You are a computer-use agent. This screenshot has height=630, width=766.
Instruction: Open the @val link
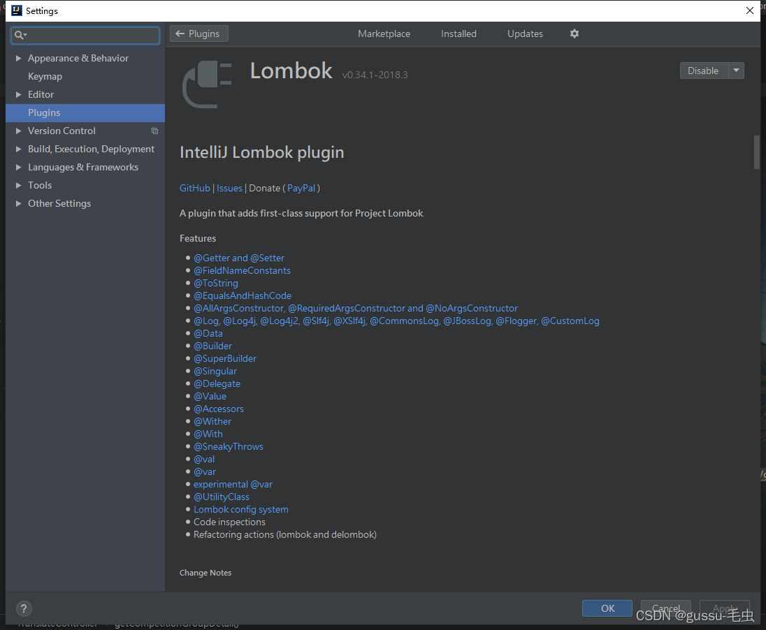tap(204, 459)
